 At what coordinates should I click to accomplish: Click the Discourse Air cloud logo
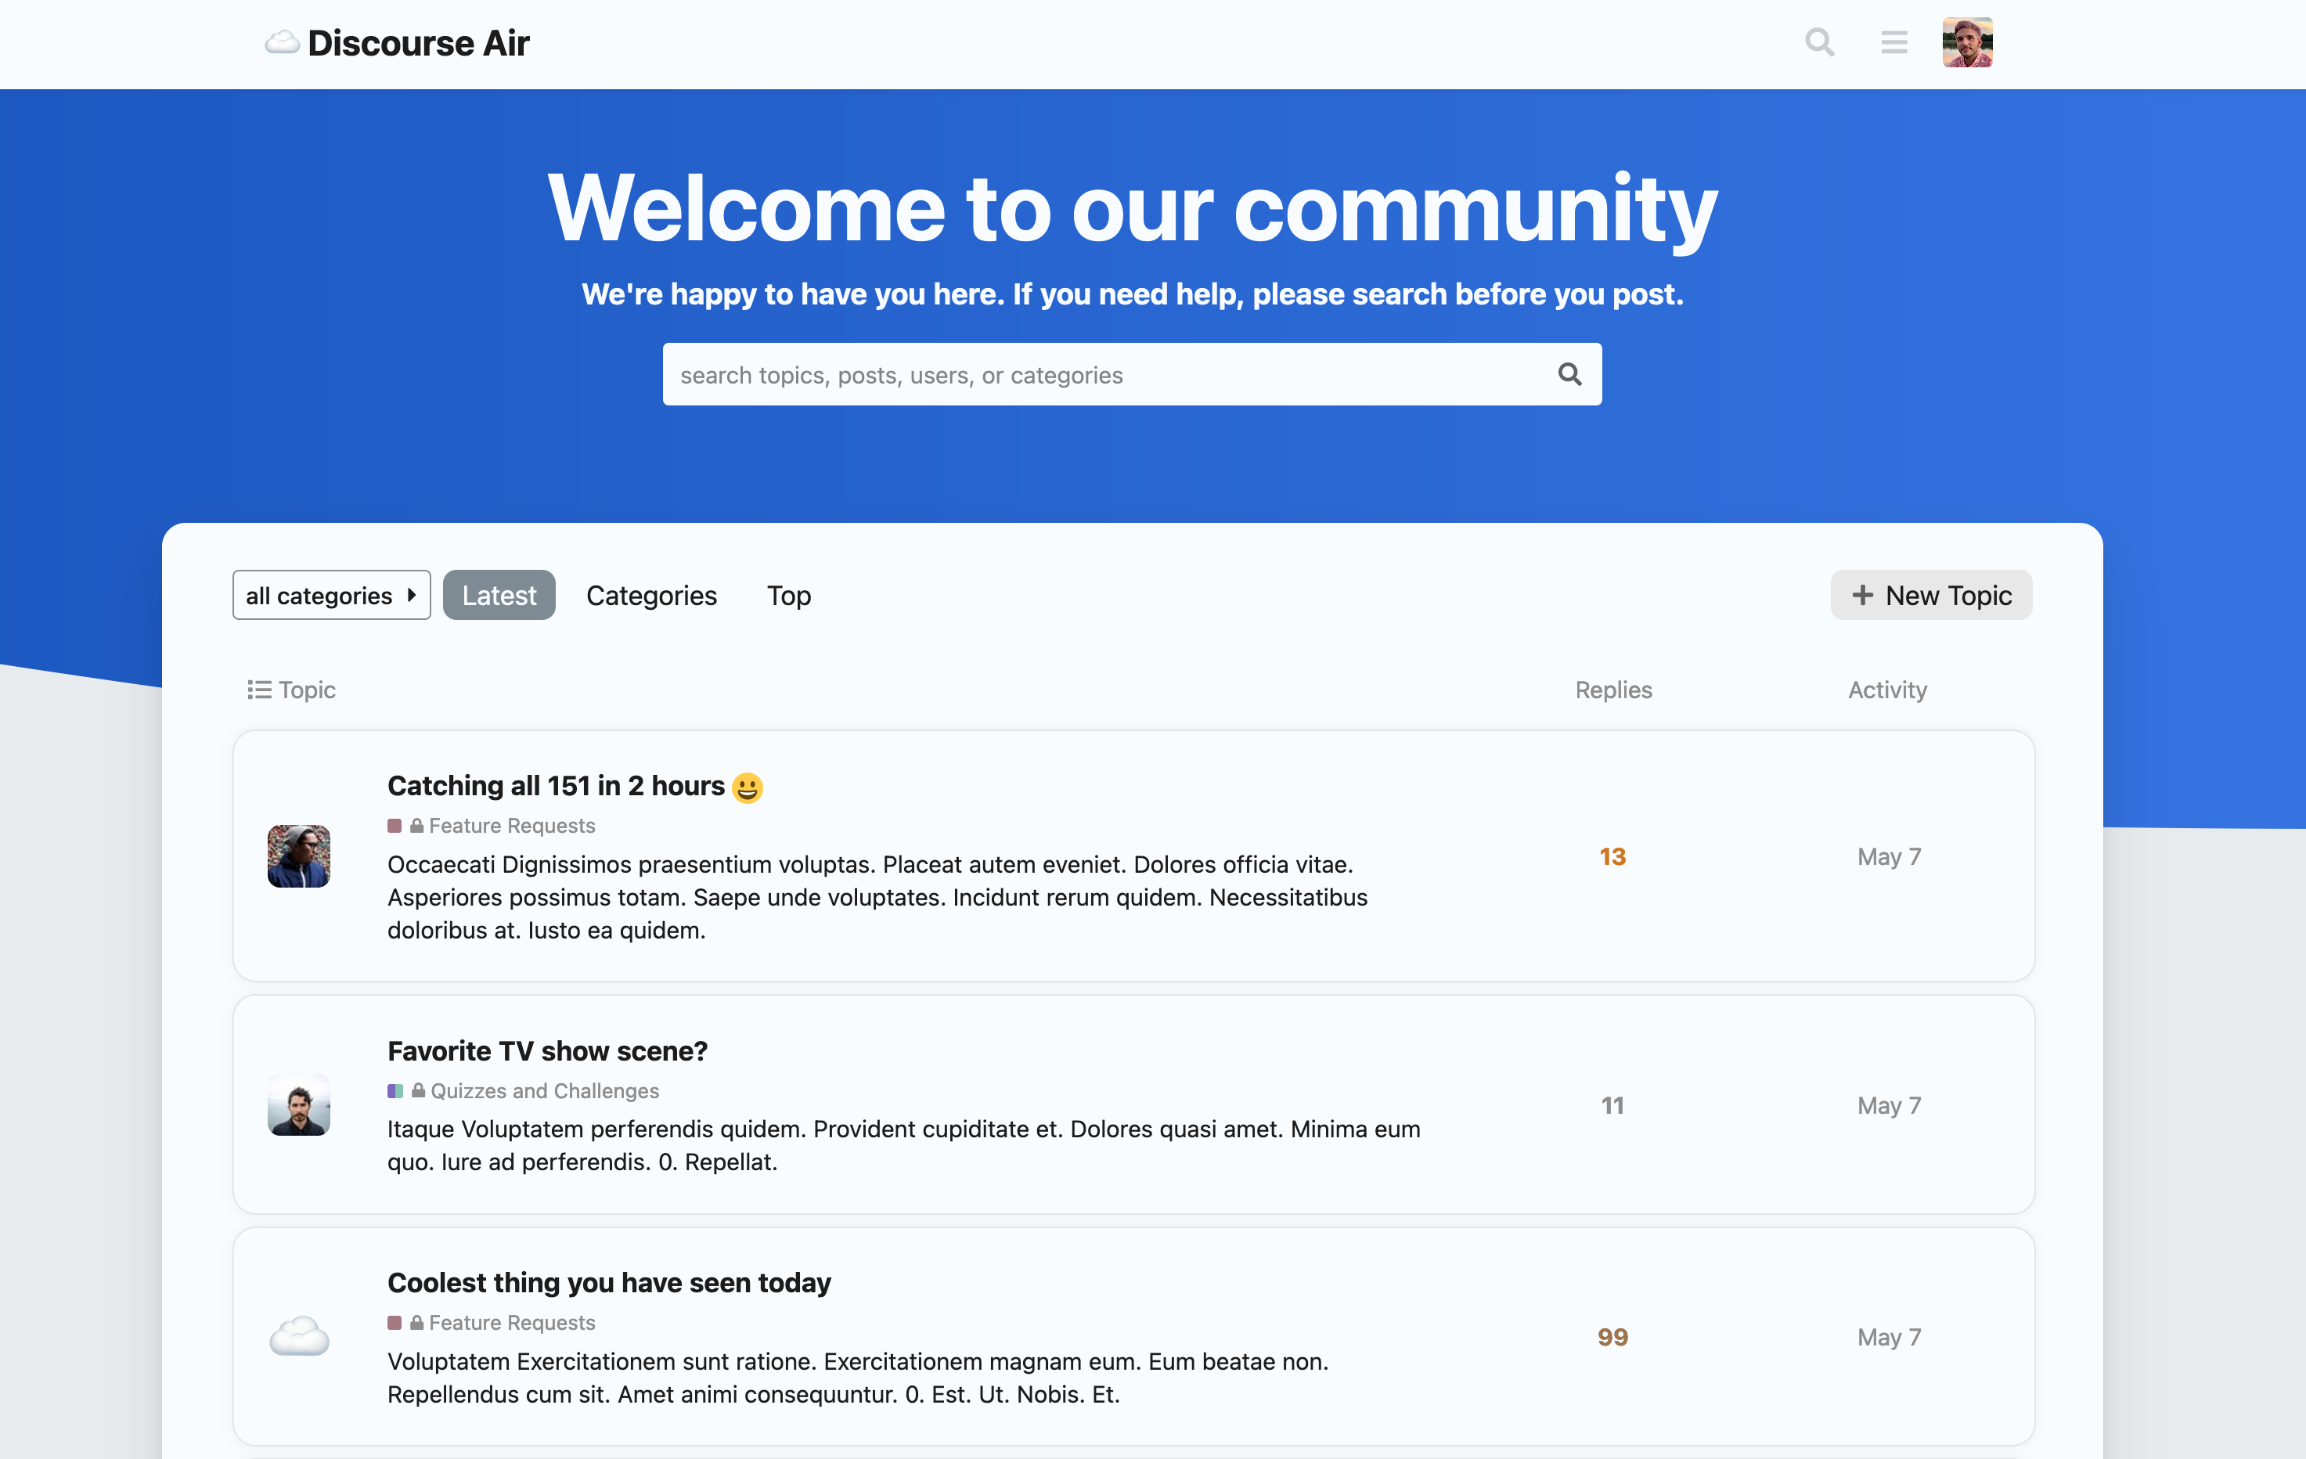click(282, 43)
